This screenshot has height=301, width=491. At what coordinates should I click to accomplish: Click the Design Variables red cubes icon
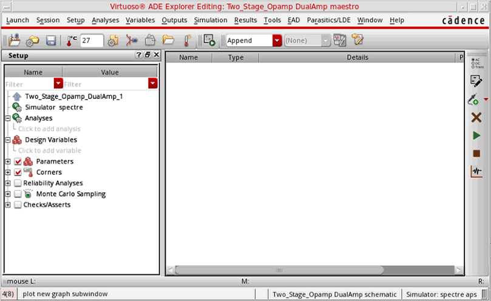coord(17,140)
